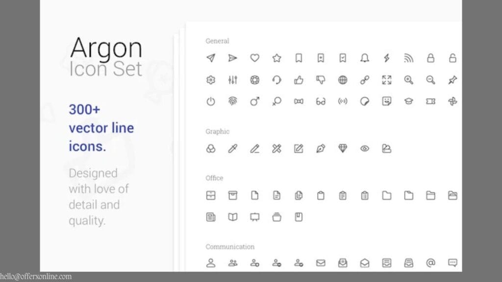The image size is (502, 282).
Task: Click the thumbs up icon
Action: click(x=299, y=80)
